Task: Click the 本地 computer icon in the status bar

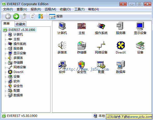Action: [x=95, y=116]
